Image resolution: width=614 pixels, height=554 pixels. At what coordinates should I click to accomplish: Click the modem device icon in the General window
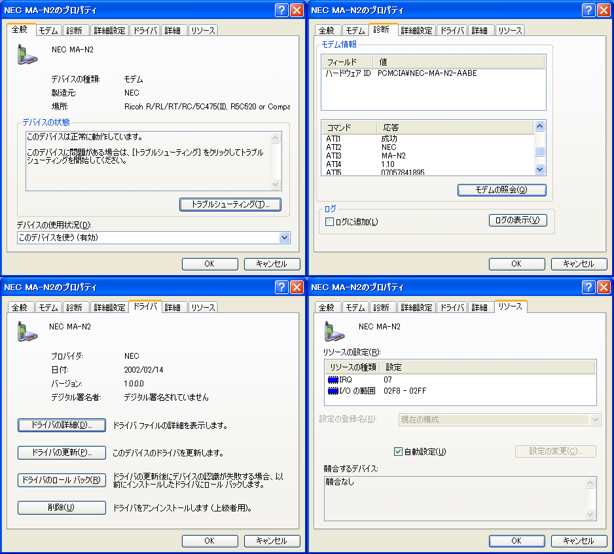(27, 54)
